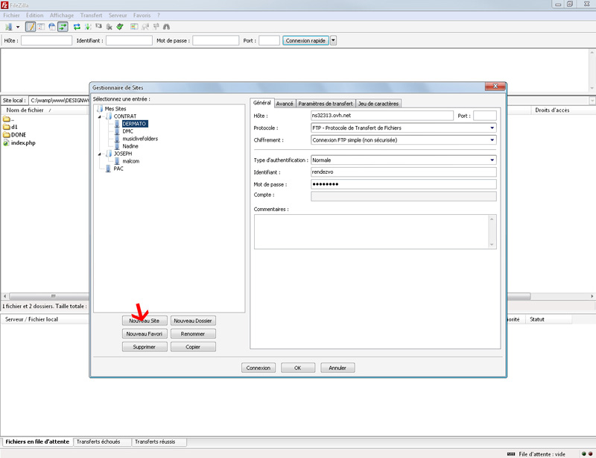Screen dimensions: 596x458
Task: Open the Site Manager toolbar icon
Action: coord(9,27)
